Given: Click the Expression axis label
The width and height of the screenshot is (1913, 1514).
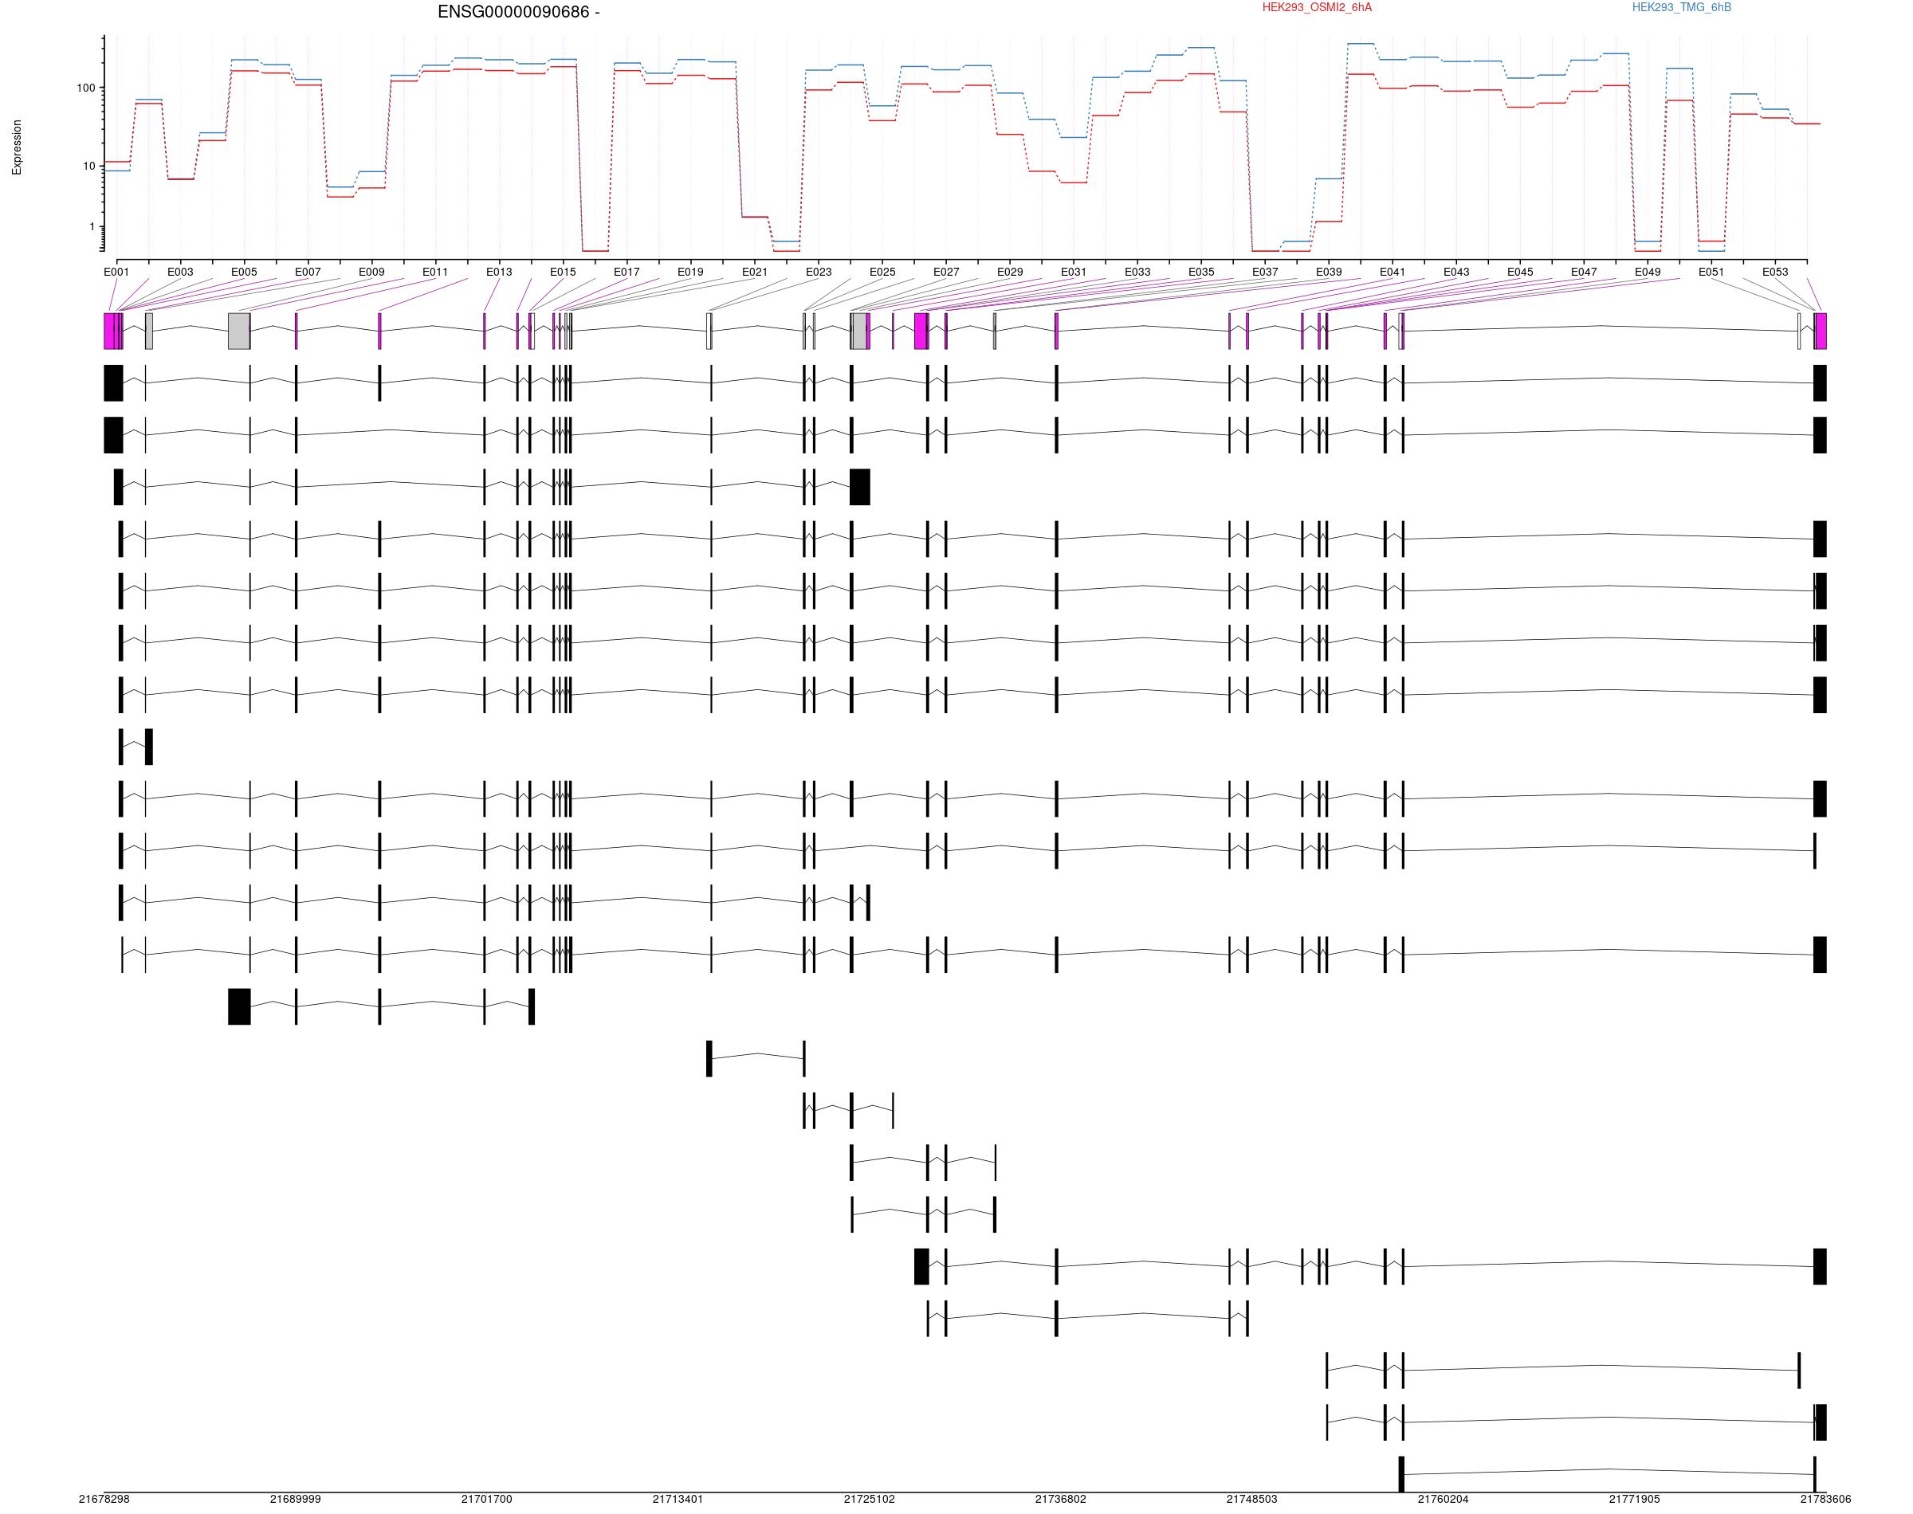Looking at the screenshot, I should coord(17,147).
